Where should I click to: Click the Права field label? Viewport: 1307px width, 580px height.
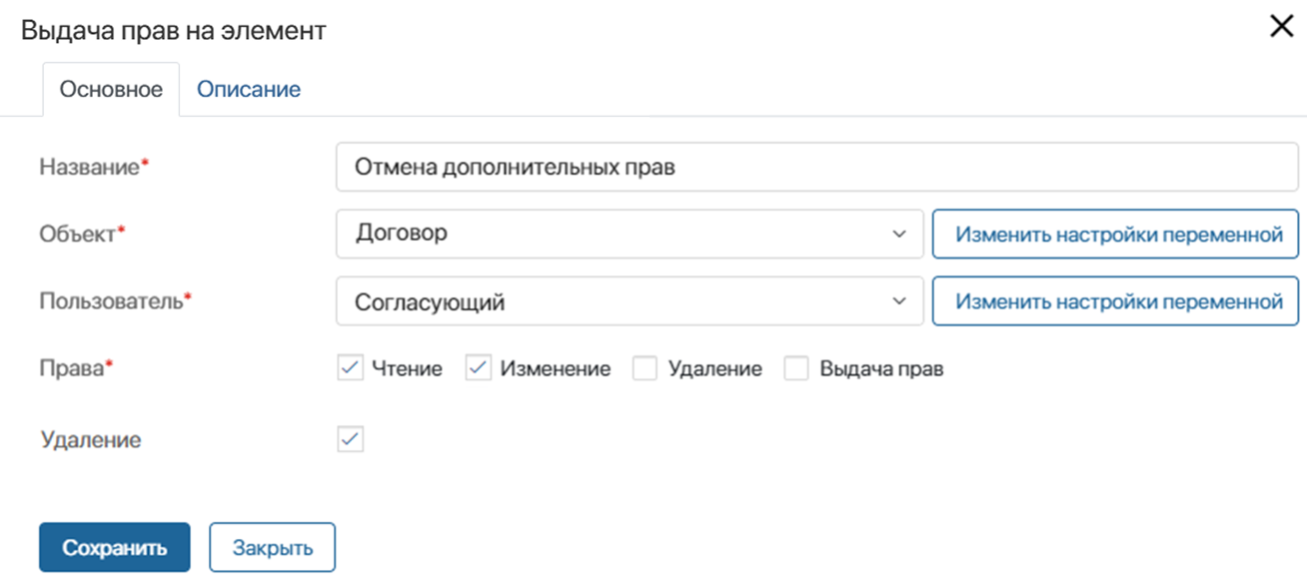pos(77,368)
